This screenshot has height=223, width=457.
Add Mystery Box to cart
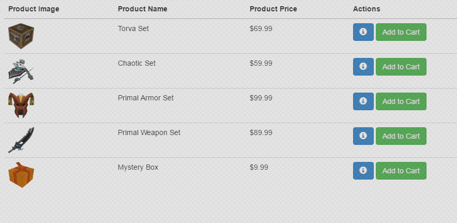pos(401,171)
